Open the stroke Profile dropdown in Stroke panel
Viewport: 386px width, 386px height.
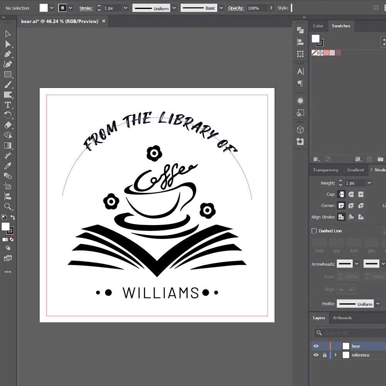(x=378, y=304)
